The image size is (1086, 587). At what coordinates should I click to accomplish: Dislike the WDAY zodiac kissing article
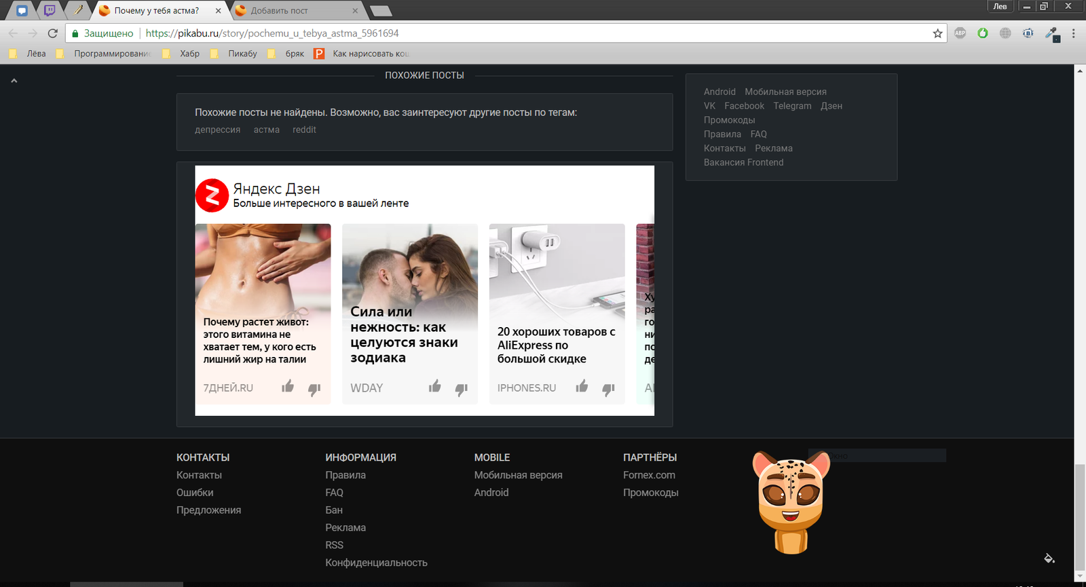[462, 389]
